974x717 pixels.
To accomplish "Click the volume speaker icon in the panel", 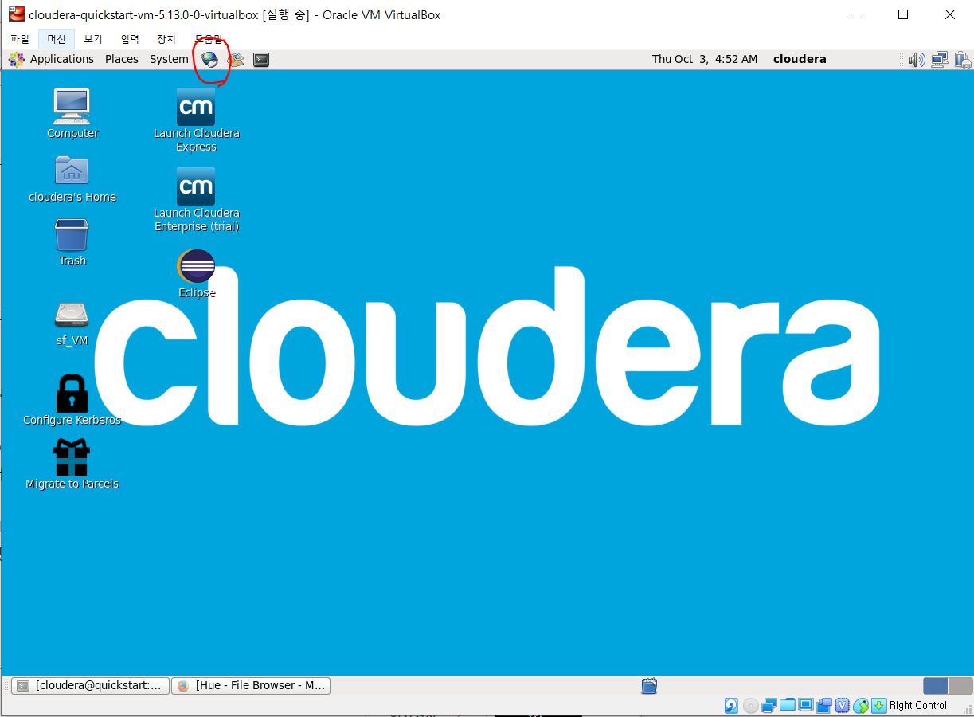I will [917, 59].
